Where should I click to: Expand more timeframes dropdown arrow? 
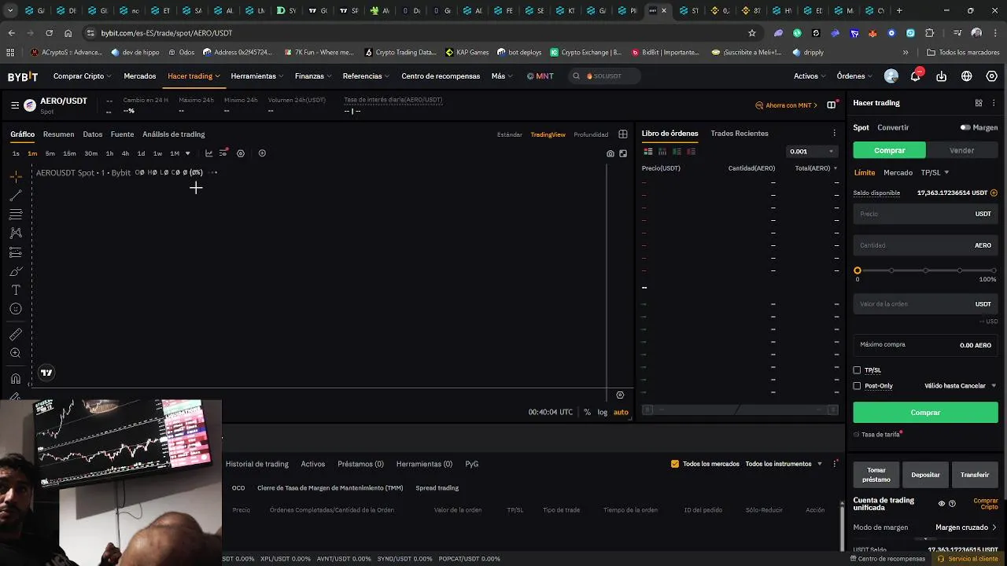click(187, 153)
